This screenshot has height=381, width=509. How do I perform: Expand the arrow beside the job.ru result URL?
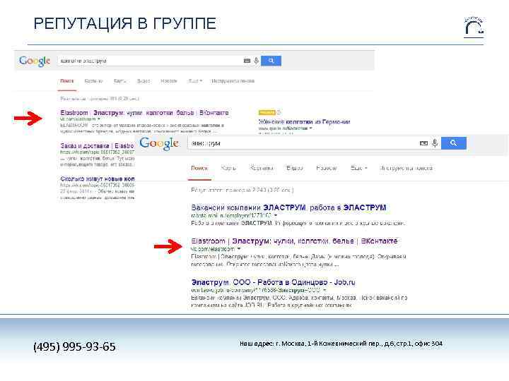tap(324, 290)
